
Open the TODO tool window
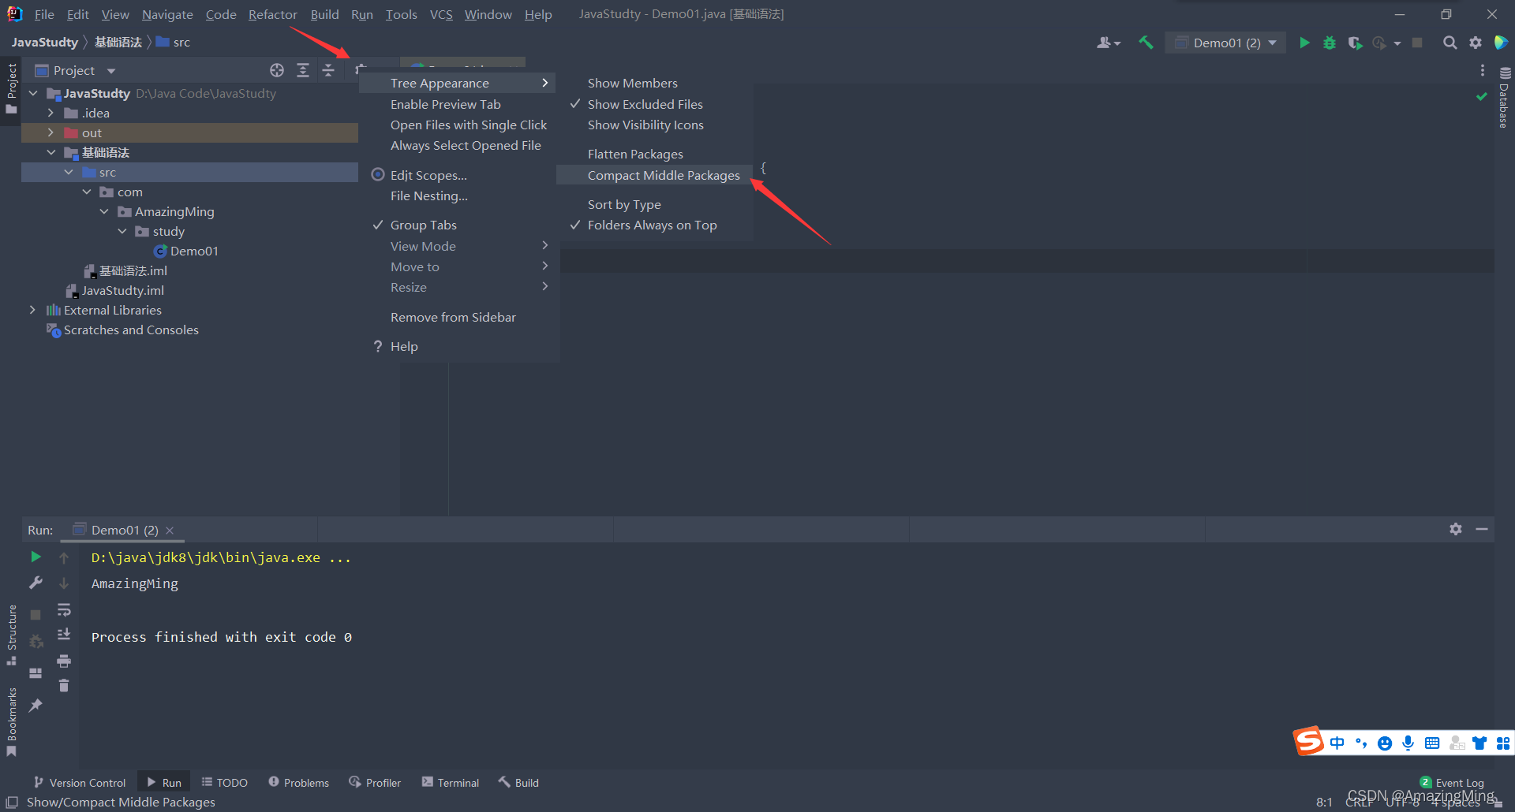[224, 782]
